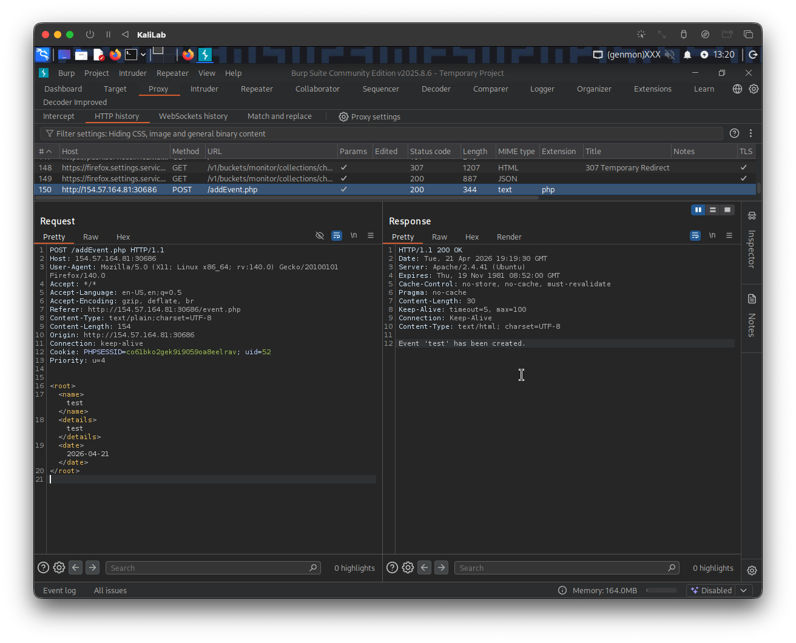The height and width of the screenshot is (643, 796).
Task: Switch the Response view to Raw
Action: tap(439, 237)
